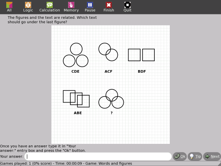Screen dimensions: 221x166
Task: Click the three separate circles above CDE
Action: [x=76, y=55]
